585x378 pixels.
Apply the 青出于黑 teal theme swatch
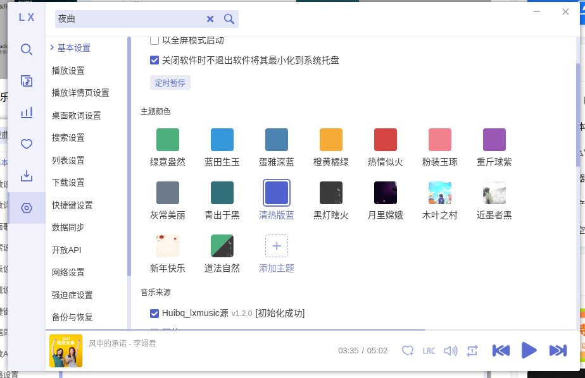coord(222,193)
